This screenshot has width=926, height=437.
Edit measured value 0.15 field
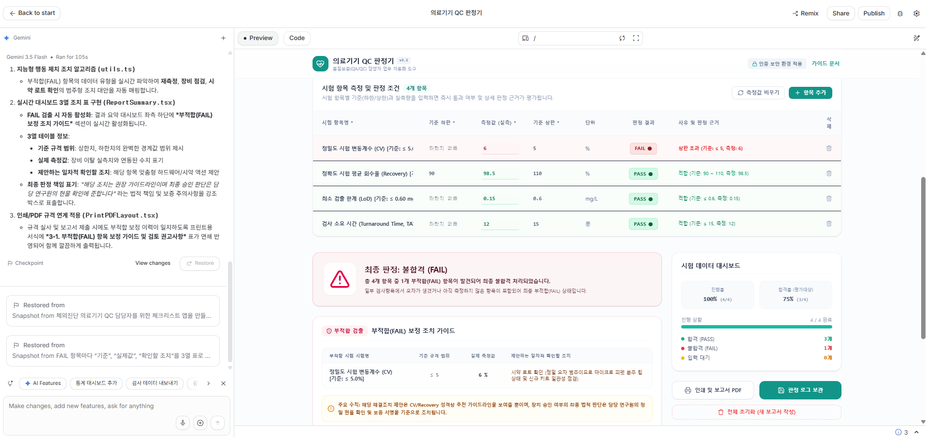(x=499, y=199)
